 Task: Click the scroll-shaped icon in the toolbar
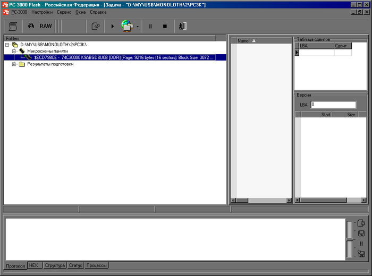point(13,25)
